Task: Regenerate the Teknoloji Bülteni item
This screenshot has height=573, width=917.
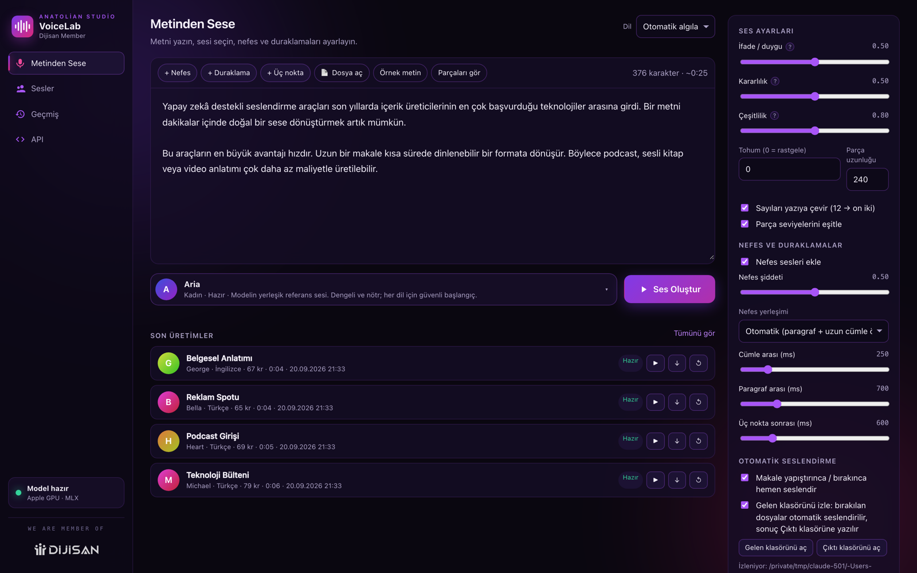Action: (698, 480)
